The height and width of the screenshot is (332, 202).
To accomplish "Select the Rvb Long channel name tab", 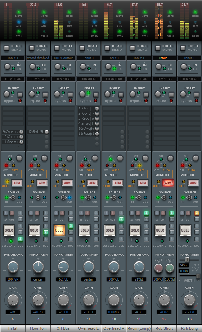I will pos(189,328).
